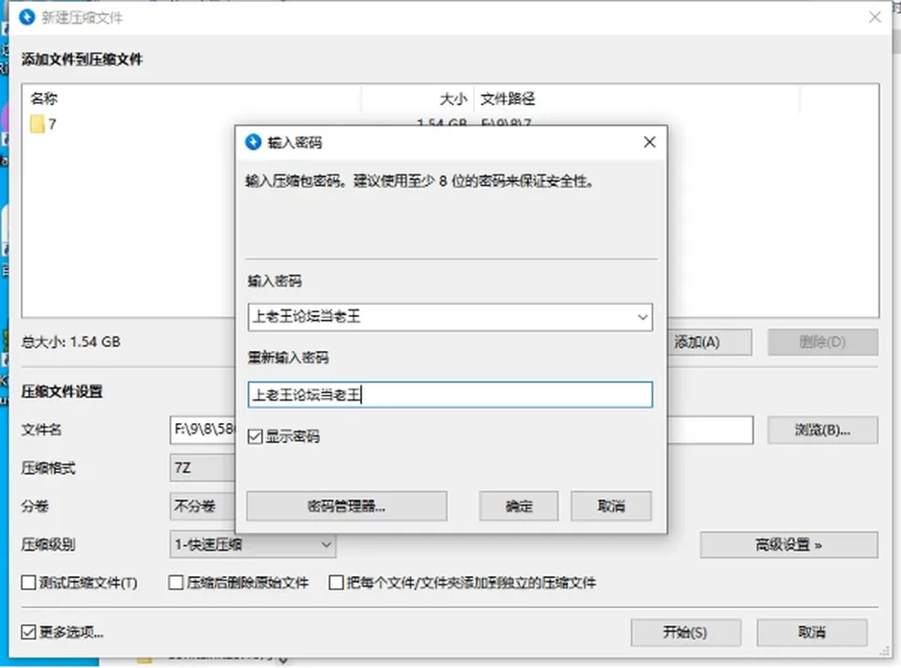Open the 分卷 不分卷 dropdown
Screen dimensions: 901x668
[203, 506]
